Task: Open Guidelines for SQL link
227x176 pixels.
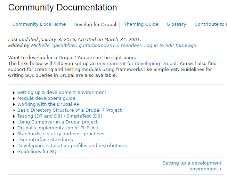Action: (38, 152)
